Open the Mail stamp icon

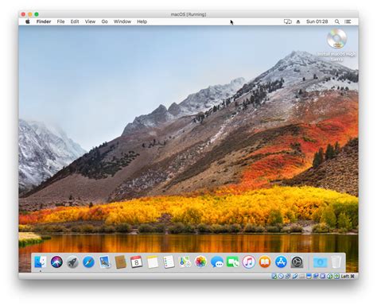(105, 262)
